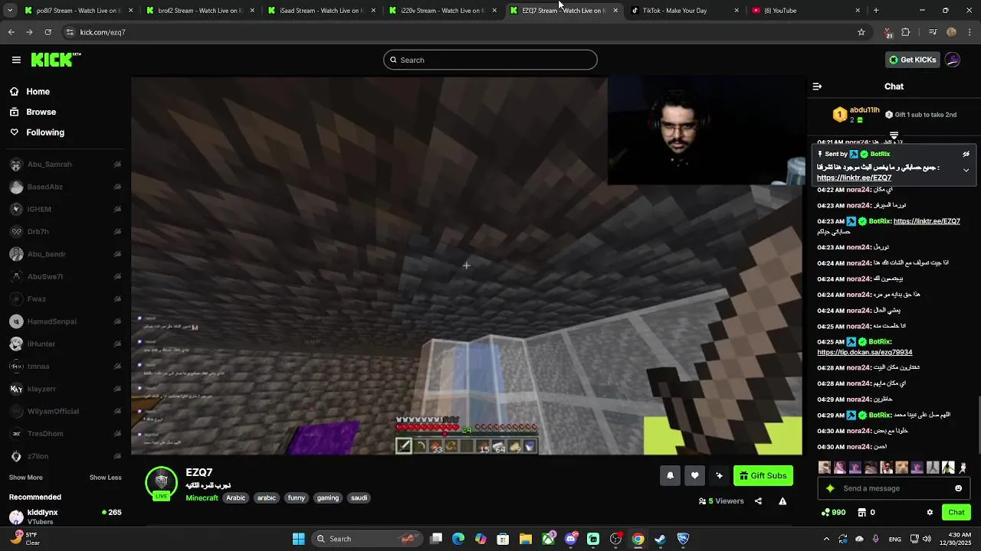Send message with green Chat button
This screenshot has height=551, width=981.
tap(956, 513)
